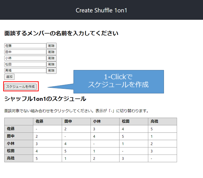Viewport: 203px width, 178px height.
Task: Click the 高橋 column header
Action: click(163, 122)
